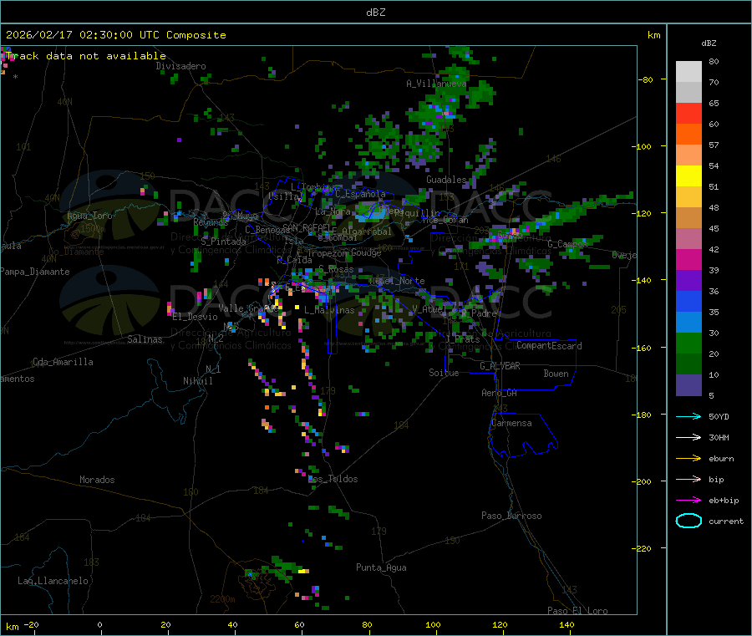Click the white 30HM arrow in legend
This screenshot has width=752, height=636.
tap(688, 437)
